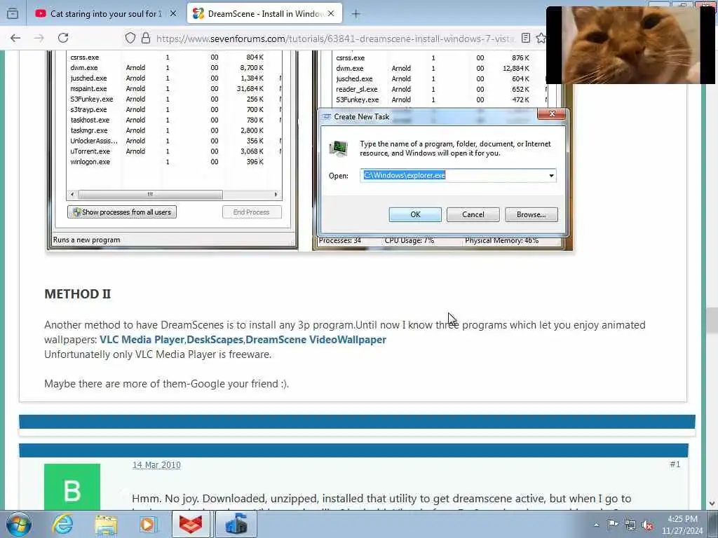The height and width of the screenshot is (538, 718).
Task: Open a new browser tab
Action: [x=355, y=14]
